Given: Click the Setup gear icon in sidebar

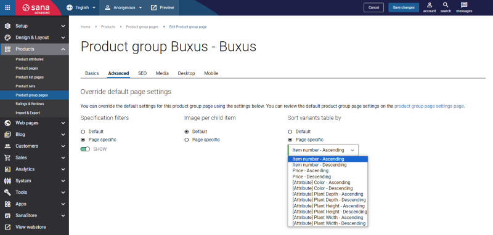Looking at the screenshot, I should (x=7, y=26).
